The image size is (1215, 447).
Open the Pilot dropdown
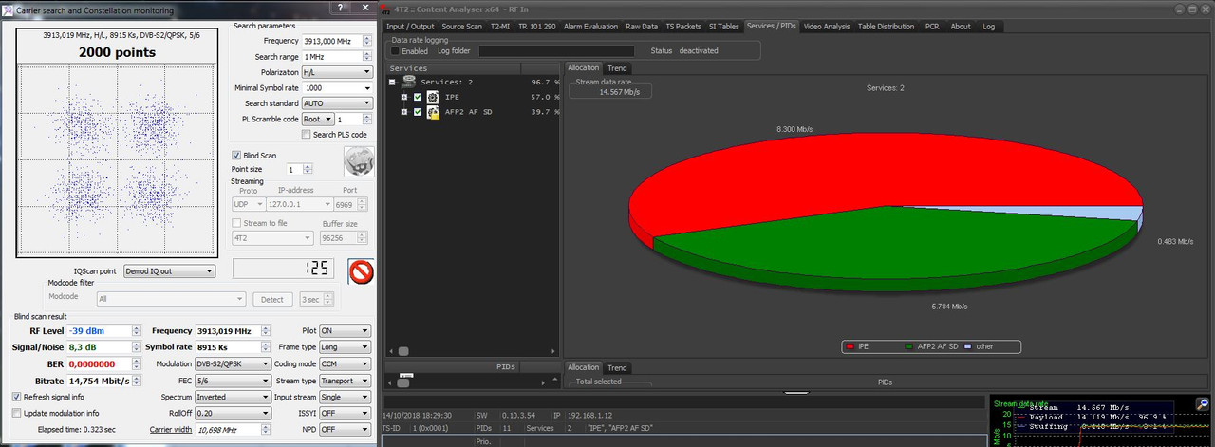[x=344, y=331]
